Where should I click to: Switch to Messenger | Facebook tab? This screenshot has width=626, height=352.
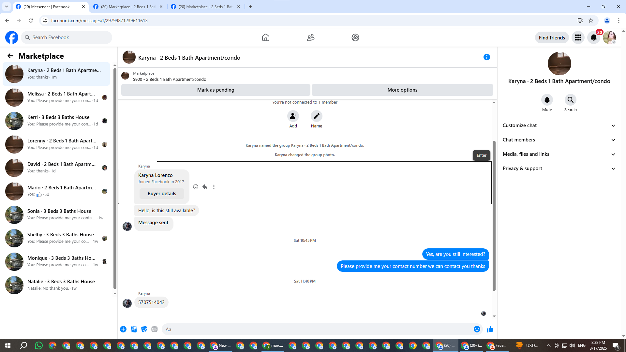pos(51,7)
